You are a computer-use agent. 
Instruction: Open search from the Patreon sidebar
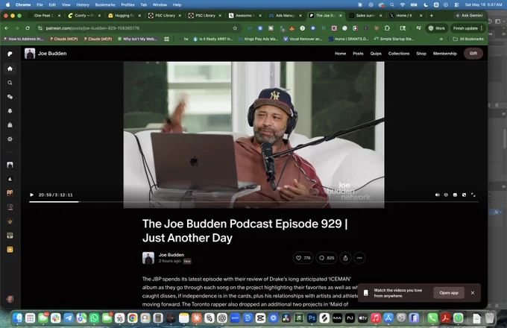coord(10,83)
